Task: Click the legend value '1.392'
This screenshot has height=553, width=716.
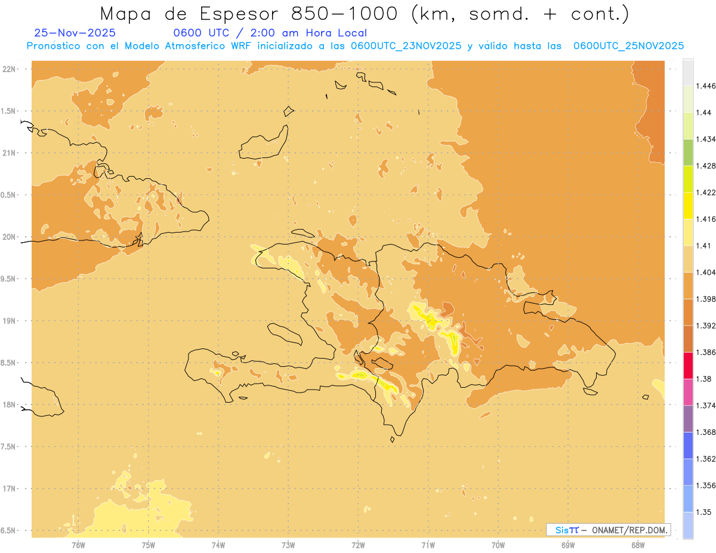Action: [x=706, y=326]
